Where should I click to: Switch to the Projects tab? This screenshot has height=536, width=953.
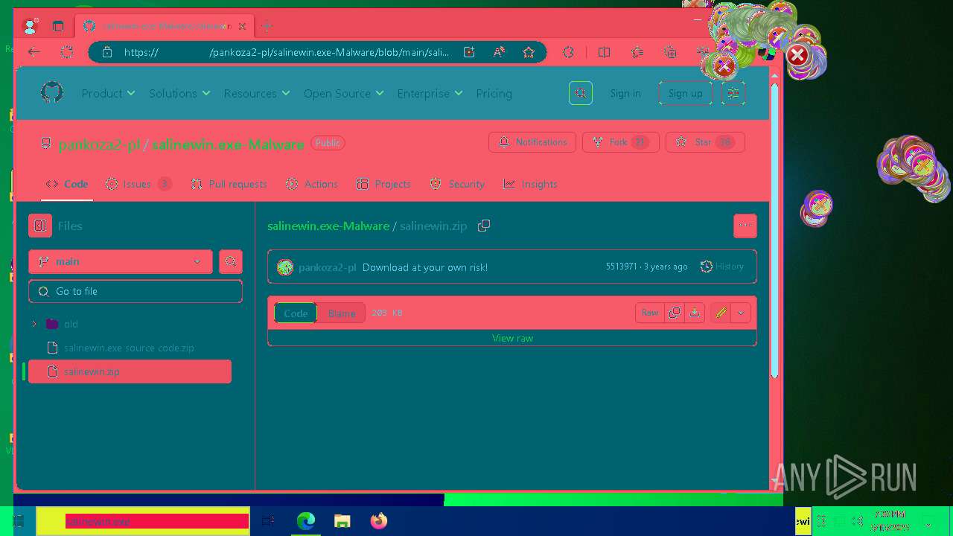tap(383, 184)
